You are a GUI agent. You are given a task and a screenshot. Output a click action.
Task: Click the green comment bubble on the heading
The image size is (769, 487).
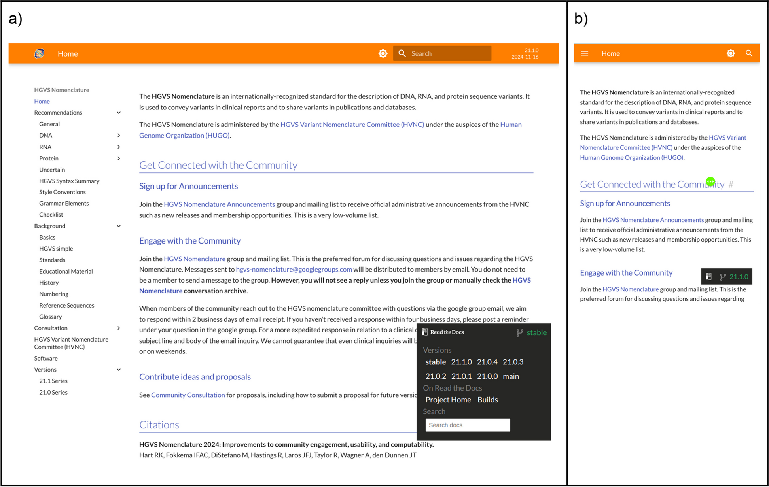point(710,182)
